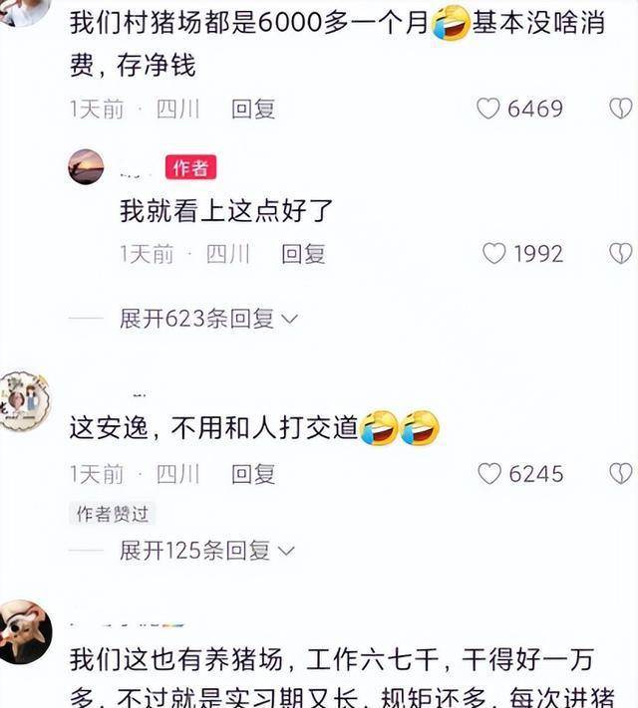Image resolution: width=638 pixels, height=708 pixels.
Task: Click the 作者赞过 tag
Action: (112, 514)
